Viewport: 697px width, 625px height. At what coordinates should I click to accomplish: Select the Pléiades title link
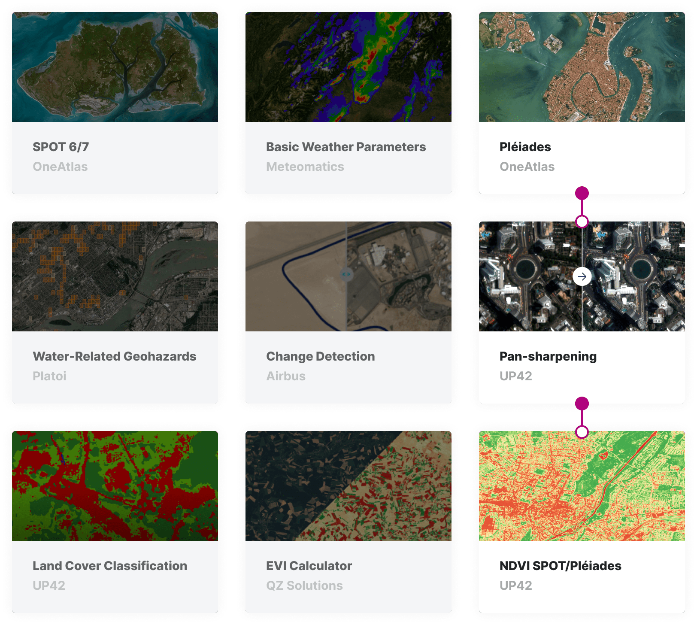pos(524,147)
